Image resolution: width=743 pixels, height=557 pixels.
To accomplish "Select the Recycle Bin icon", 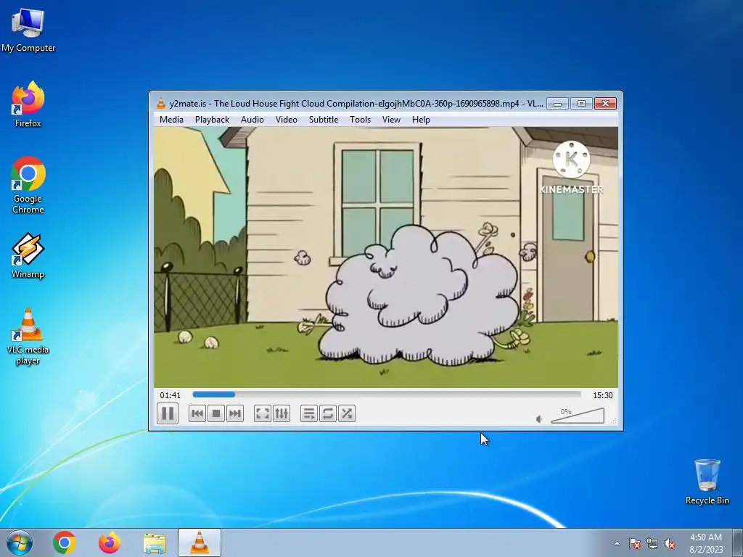I will [707, 482].
